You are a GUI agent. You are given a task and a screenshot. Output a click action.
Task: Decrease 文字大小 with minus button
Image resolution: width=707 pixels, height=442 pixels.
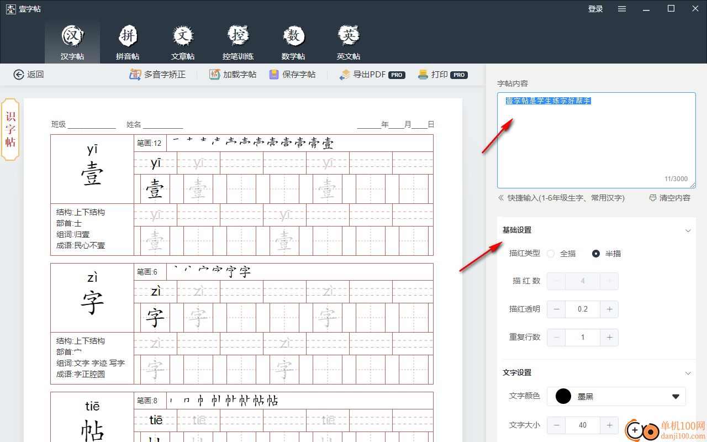[x=556, y=425]
